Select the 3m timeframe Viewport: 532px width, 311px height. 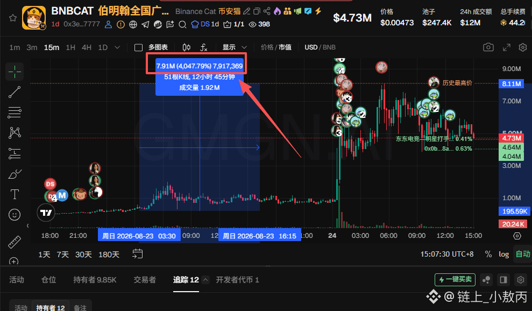tap(32, 47)
